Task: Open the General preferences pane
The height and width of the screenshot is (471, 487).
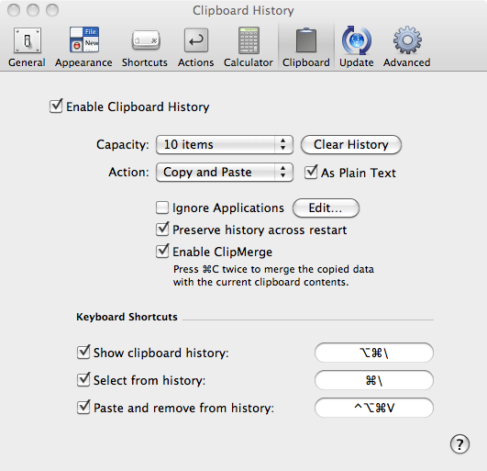Action: (27, 47)
